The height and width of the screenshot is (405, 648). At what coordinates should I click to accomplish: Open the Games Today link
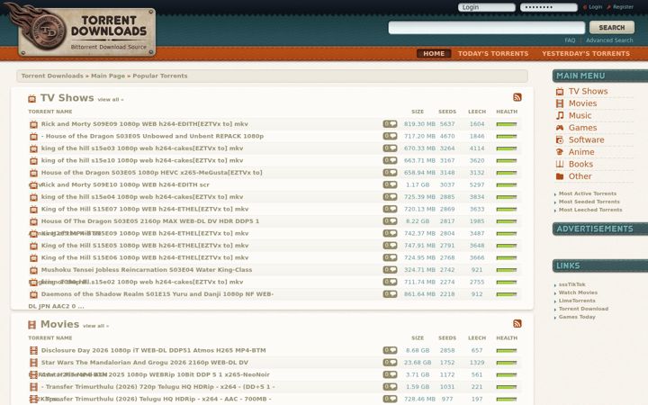click(x=577, y=317)
